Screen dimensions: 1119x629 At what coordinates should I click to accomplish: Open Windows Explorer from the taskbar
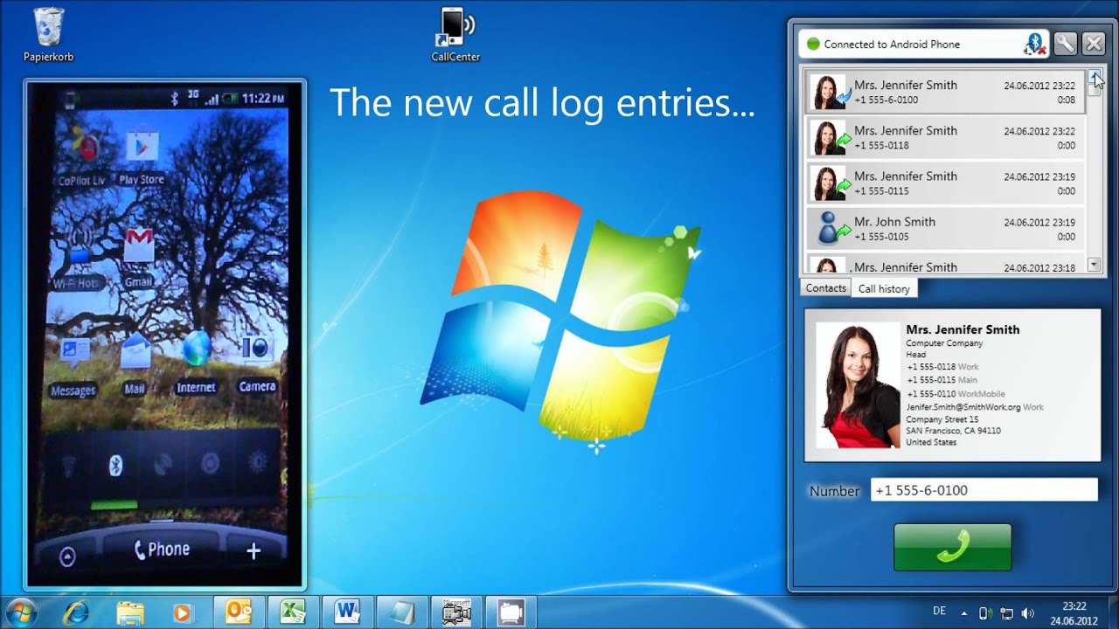[x=130, y=612]
